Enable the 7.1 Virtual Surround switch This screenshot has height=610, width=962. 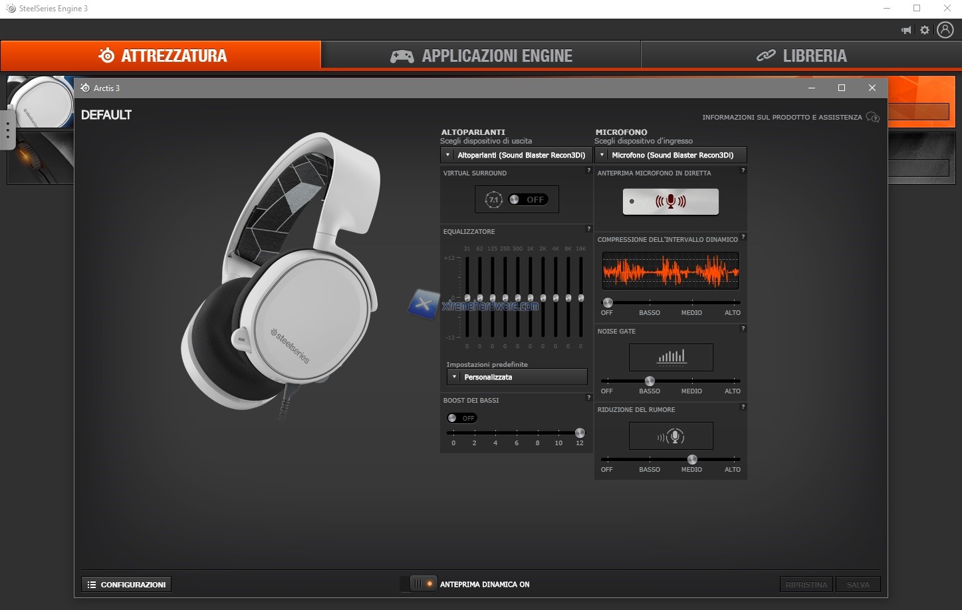(528, 199)
